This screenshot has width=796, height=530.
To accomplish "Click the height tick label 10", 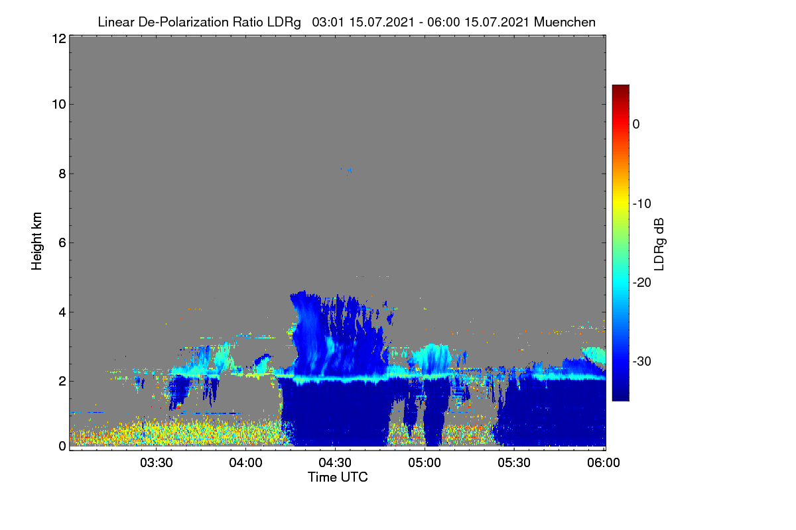I will pyautogui.click(x=58, y=104).
